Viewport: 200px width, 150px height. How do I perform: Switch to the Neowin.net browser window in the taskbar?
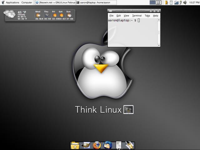[x=56, y=2]
